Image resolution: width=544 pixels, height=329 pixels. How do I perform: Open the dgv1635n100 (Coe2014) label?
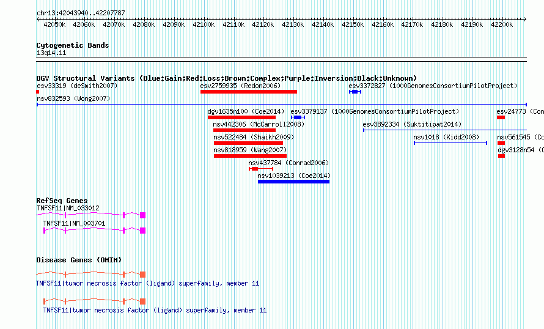(246, 111)
